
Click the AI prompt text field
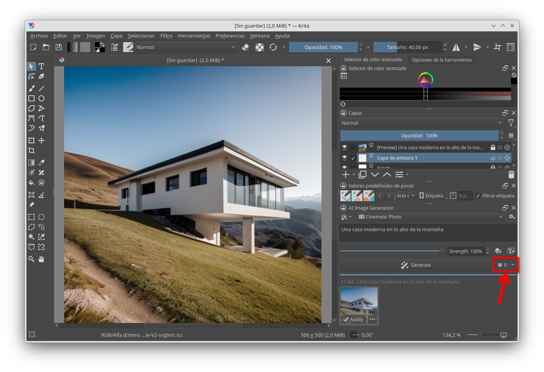(x=428, y=233)
